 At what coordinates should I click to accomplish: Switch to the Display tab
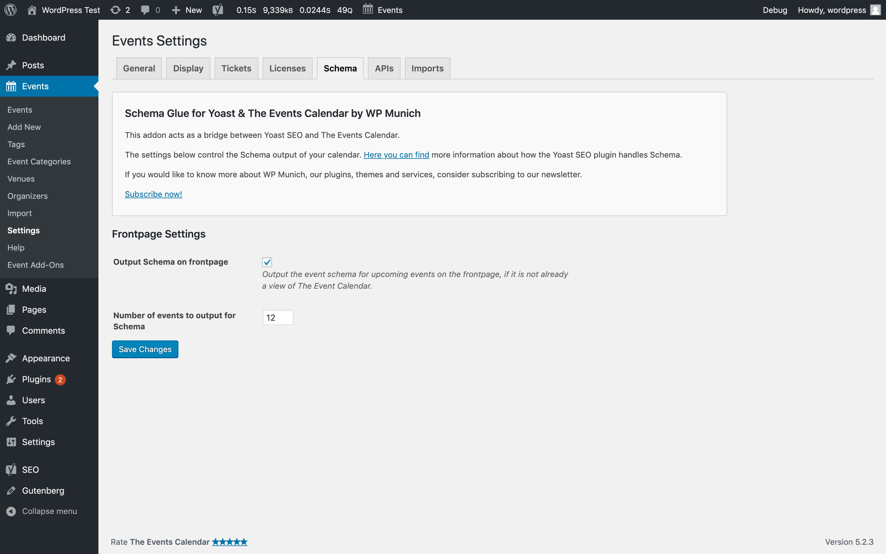(x=188, y=68)
